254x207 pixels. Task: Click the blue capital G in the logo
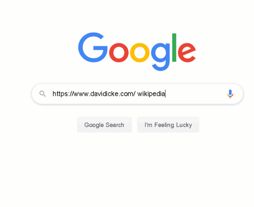[92, 47]
